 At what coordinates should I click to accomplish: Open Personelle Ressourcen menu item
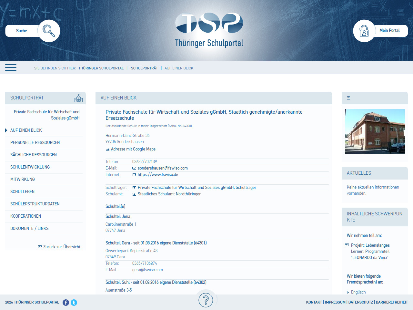pos(35,142)
